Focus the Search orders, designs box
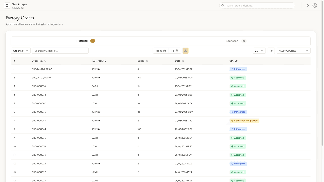Image resolution: width=324 pixels, height=182 pixels. tap(257, 5)
